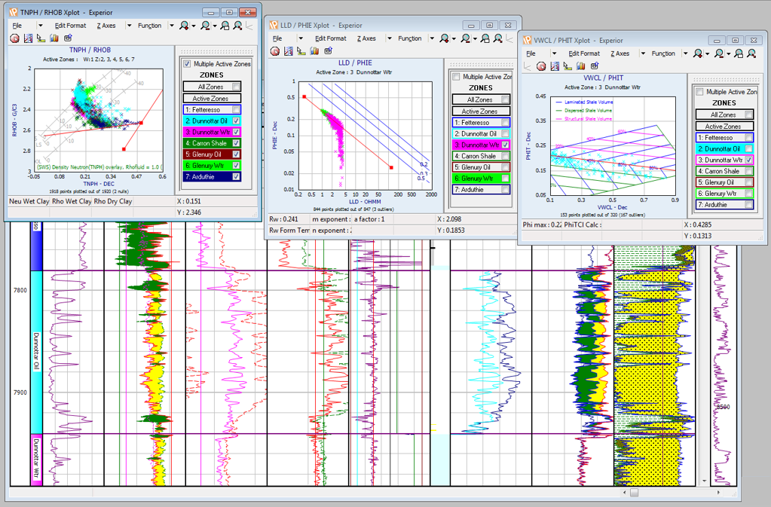Expand File dropdown arrow in TNPH/RHOB Xplot
The image size is (771, 507).
(x=40, y=26)
